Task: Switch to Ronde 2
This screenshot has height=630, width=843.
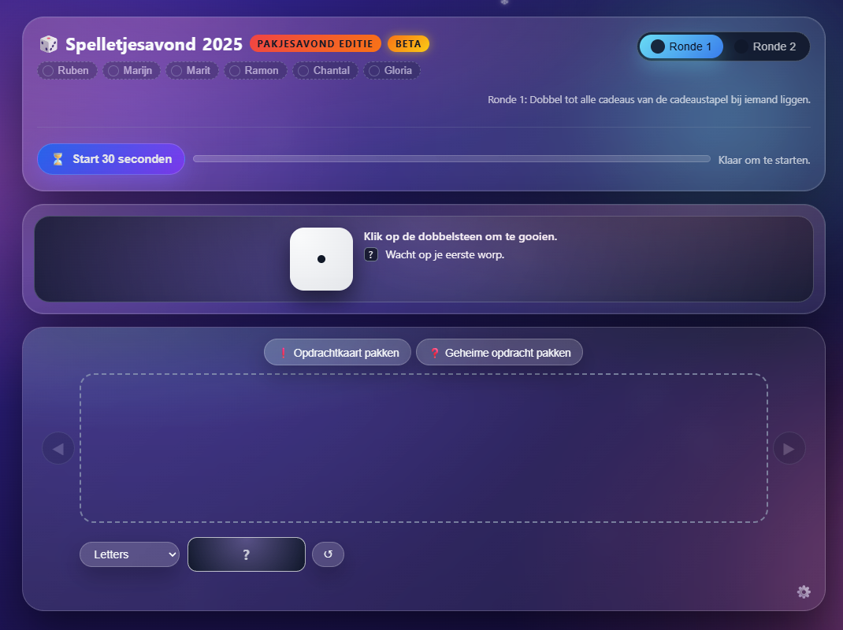Action: [x=766, y=46]
